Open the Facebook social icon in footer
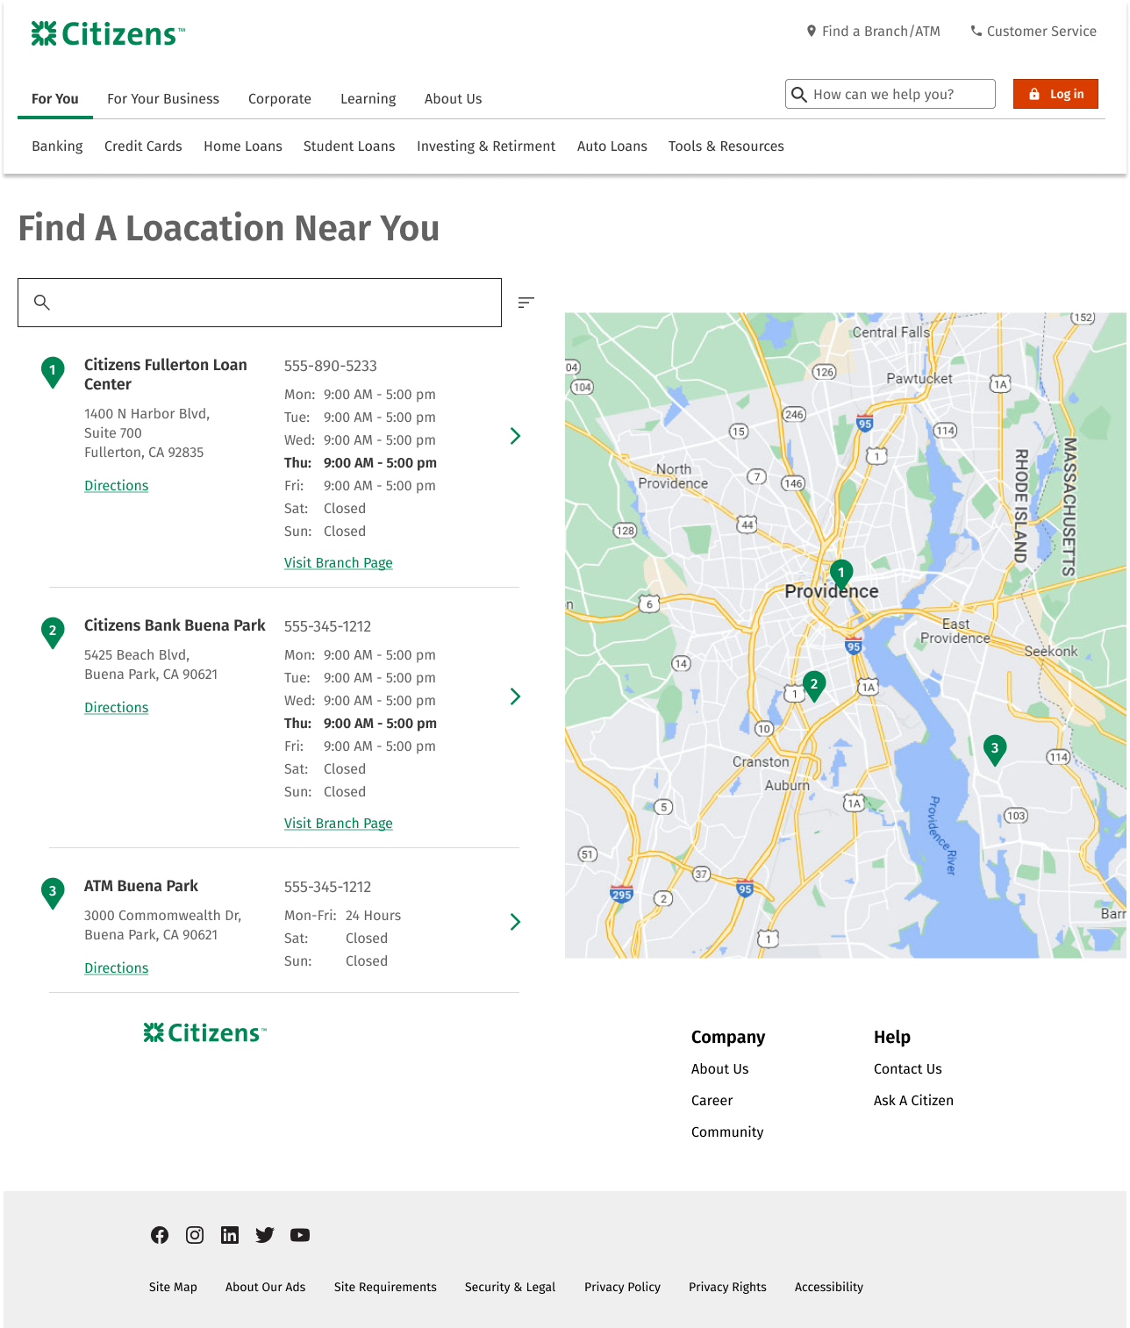The height and width of the screenshot is (1328, 1130). 160,1235
